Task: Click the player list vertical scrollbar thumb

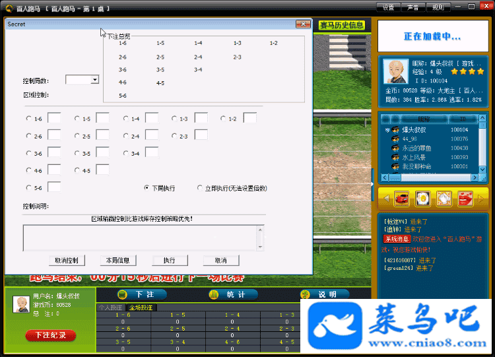Action: [482, 125]
